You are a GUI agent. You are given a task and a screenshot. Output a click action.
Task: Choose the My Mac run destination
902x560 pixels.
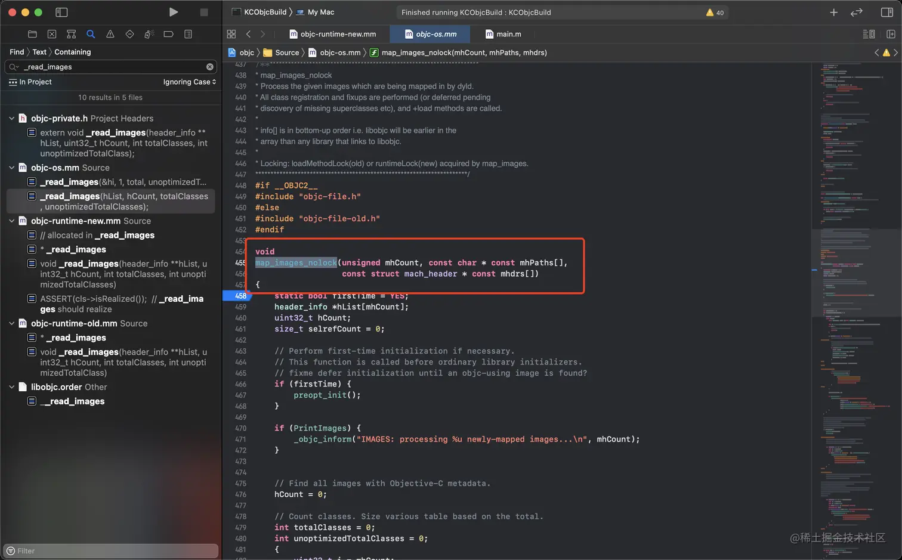[315, 12]
